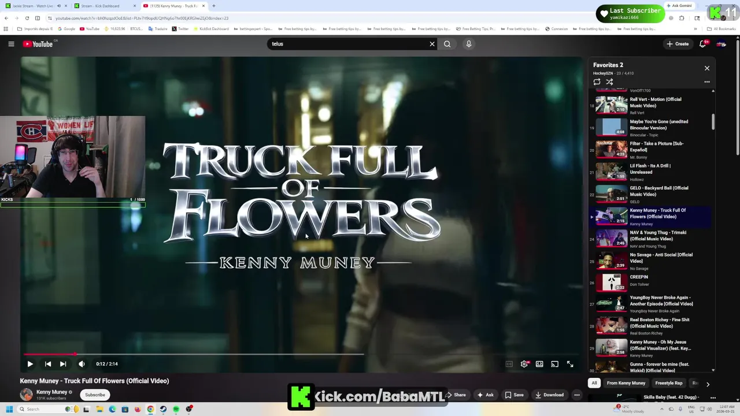Play Rell Vert - Motion from playlist

[x=650, y=105]
